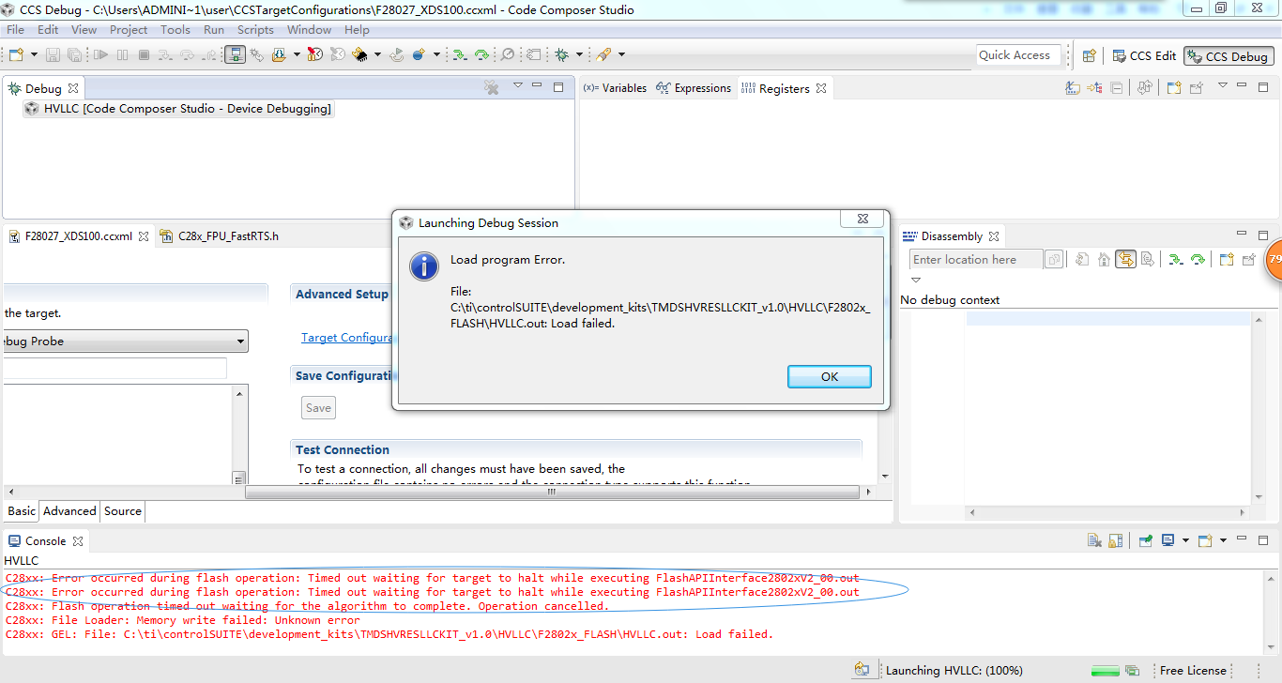Screen dimensions: 1282x683
Task: Open the Project menu
Action: pos(129,29)
